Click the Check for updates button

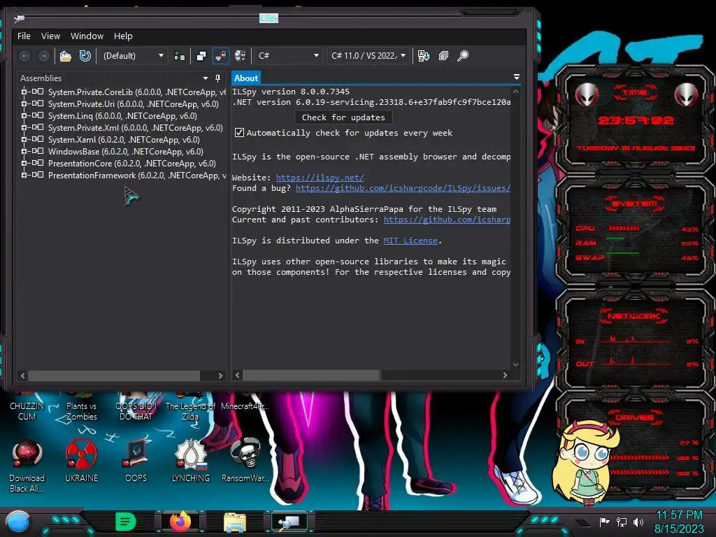click(x=343, y=117)
